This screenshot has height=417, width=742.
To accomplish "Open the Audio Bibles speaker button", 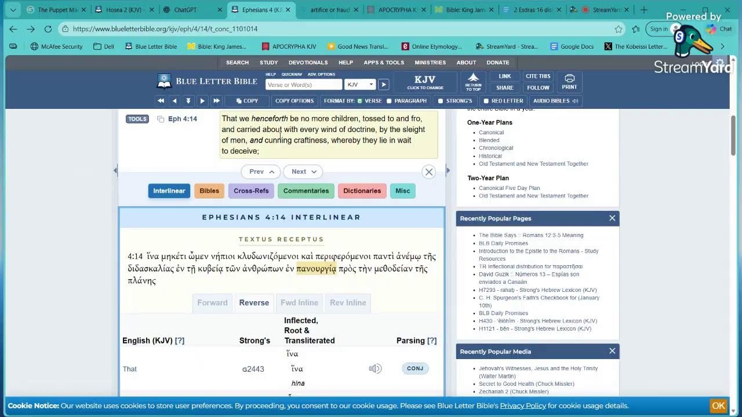I will coord(556,101).
